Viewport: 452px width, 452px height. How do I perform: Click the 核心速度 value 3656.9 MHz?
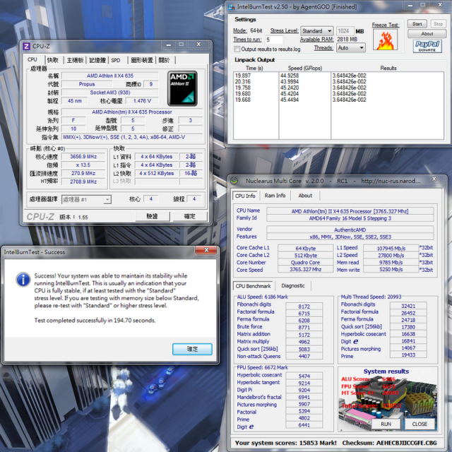coord(83,157)
